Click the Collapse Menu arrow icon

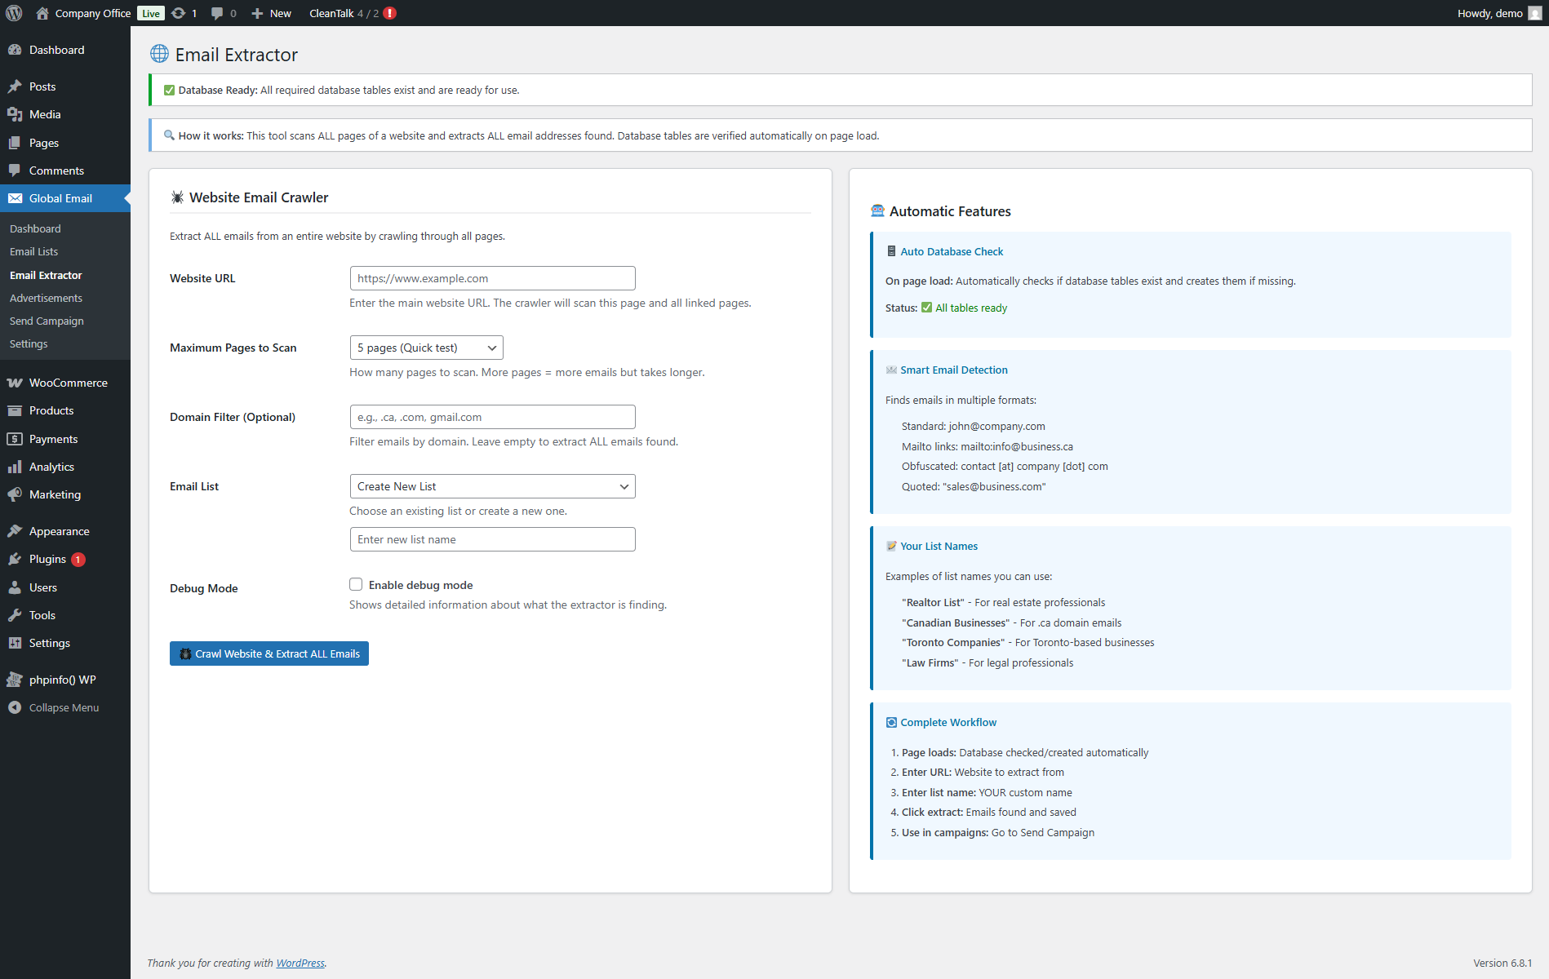(15, 707)
